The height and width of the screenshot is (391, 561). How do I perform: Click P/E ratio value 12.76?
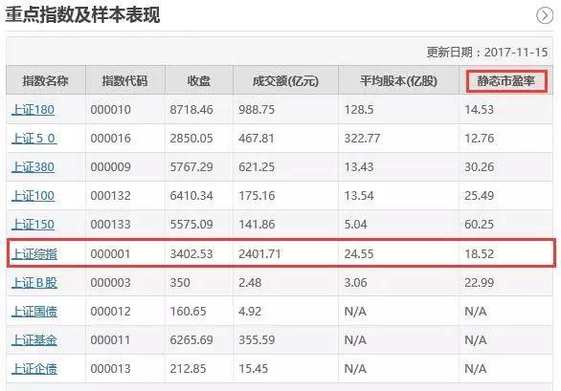pos(479,139)
